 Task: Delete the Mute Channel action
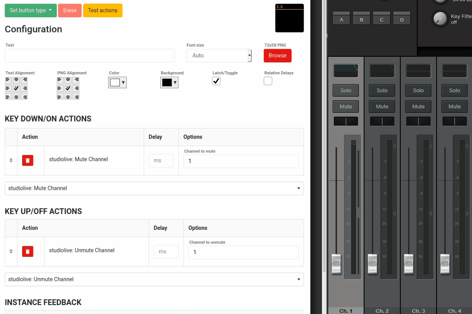(x=27, y=160)
